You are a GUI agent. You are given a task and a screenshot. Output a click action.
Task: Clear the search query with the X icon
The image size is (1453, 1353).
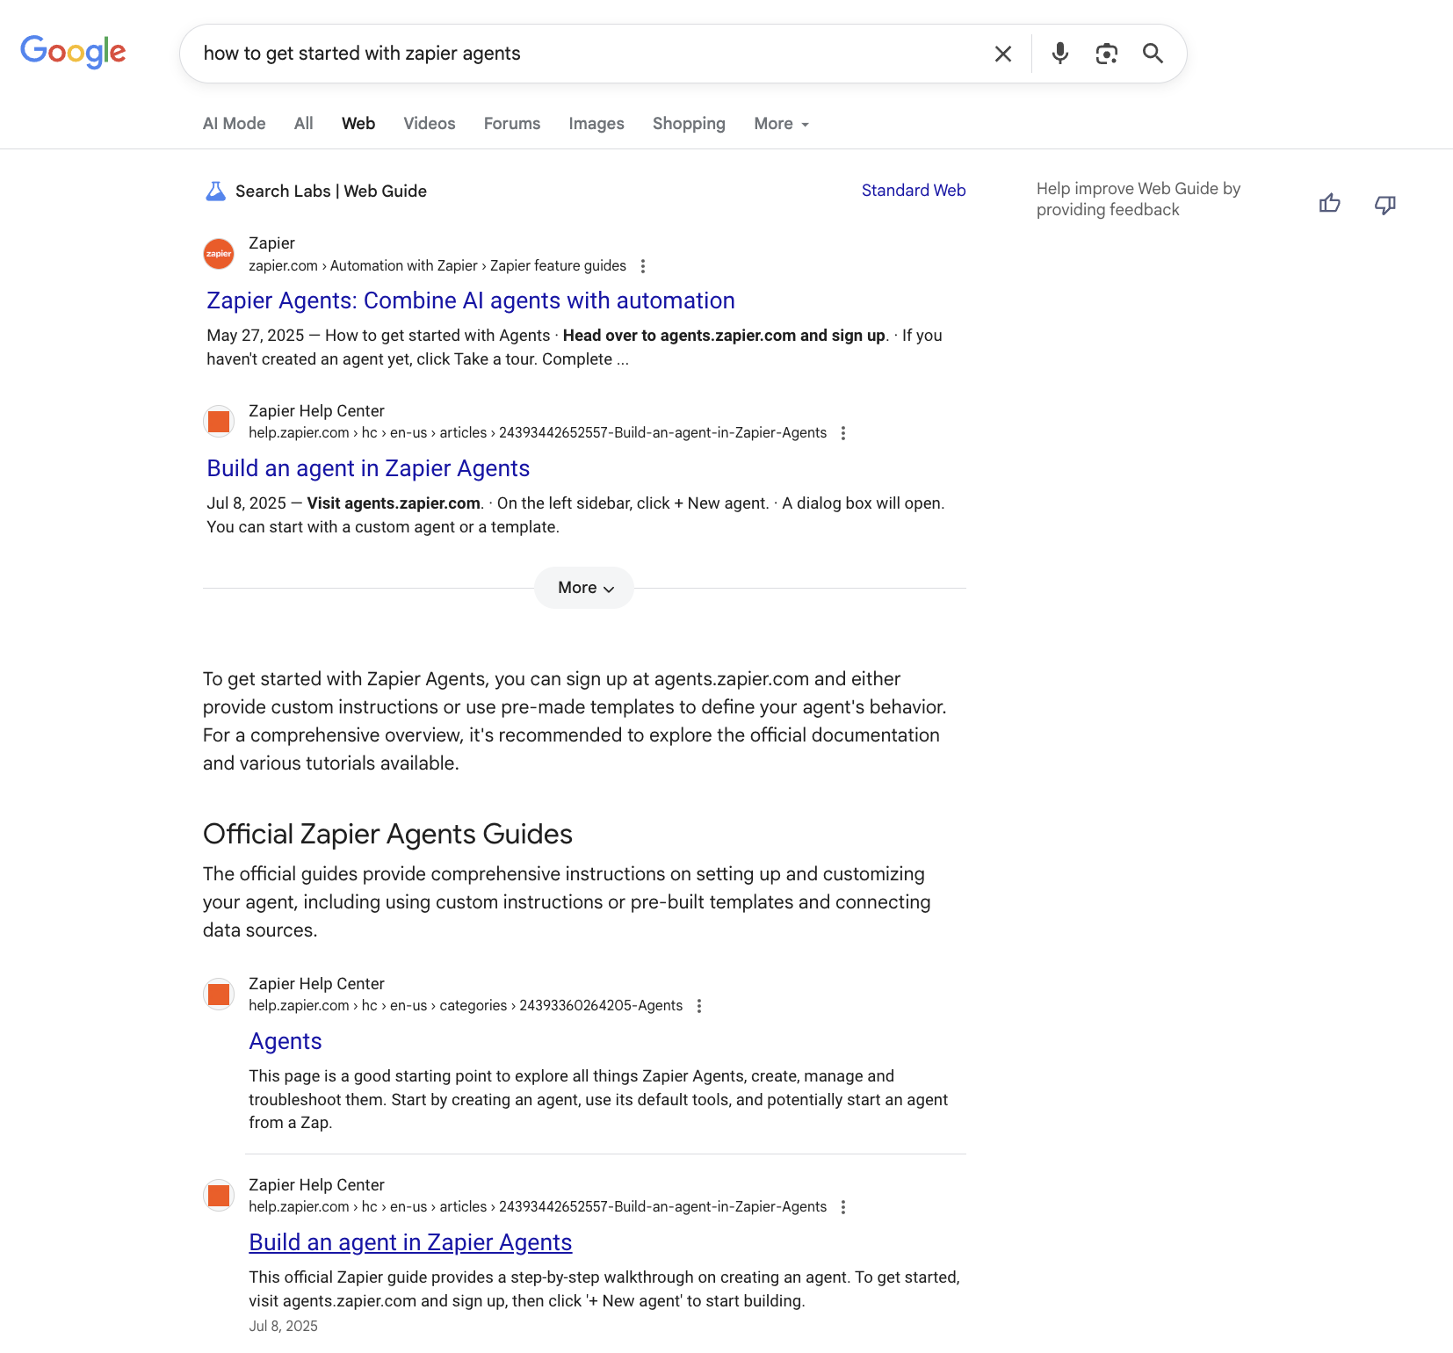pyautogui.click(x=1003, y=54)
